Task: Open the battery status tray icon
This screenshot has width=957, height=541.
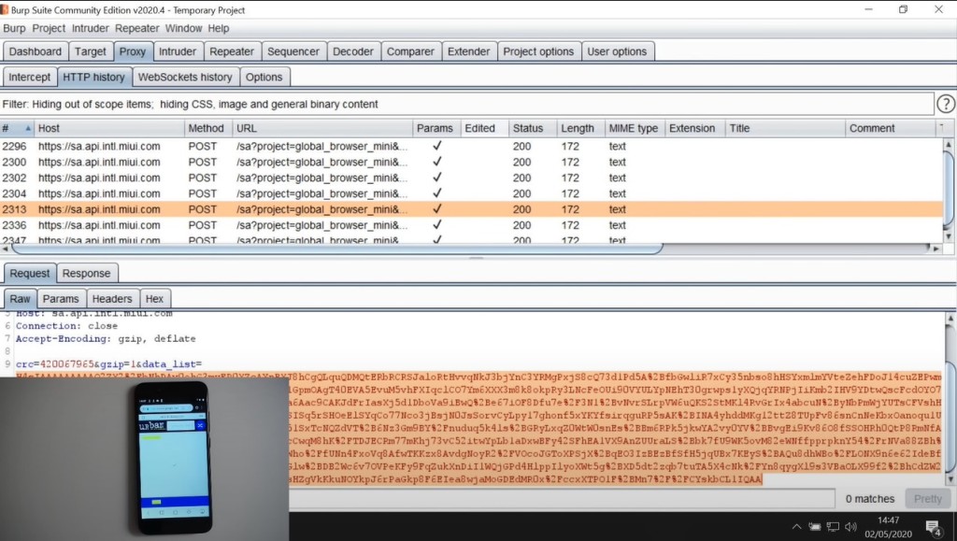Action: point(814,526)
